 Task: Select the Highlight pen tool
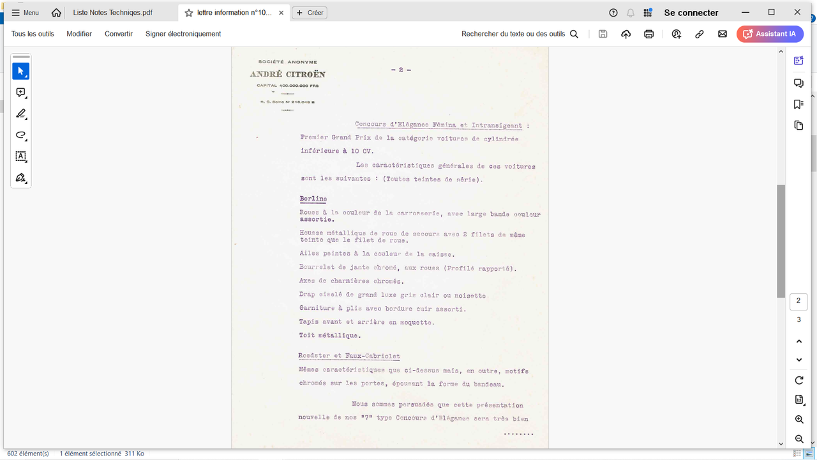[x=20, y=114]
